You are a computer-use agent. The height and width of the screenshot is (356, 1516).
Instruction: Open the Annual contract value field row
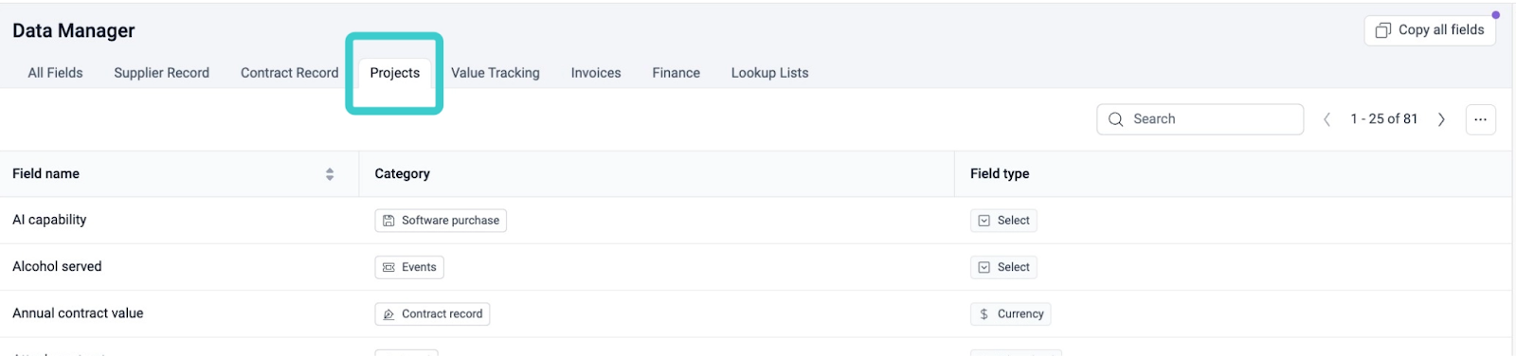[755, 313]
